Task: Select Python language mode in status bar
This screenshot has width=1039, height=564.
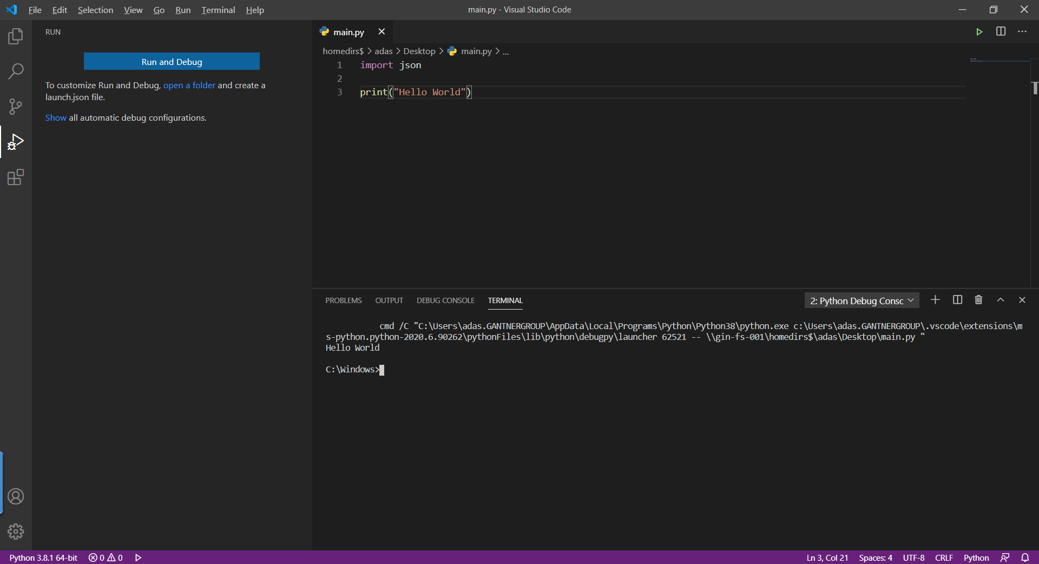Action: (x=976, y=558)
